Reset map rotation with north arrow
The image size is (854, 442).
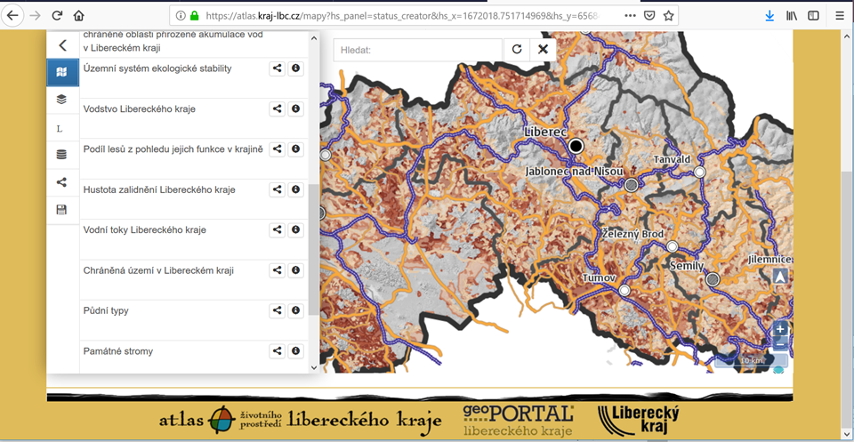(x=780, y=277)
